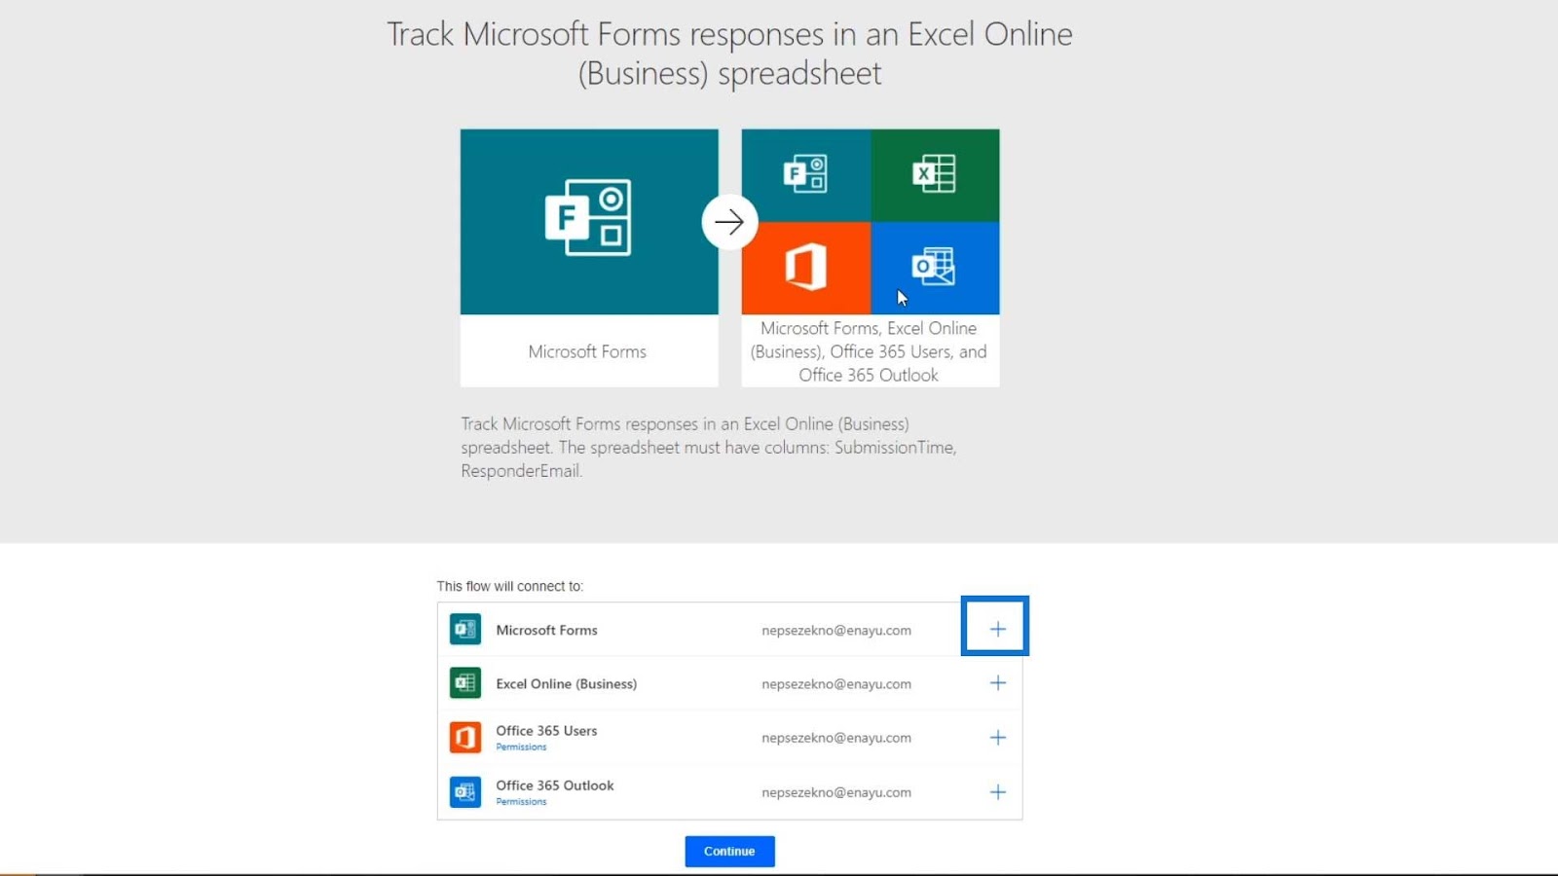
Task: Click the Excel Online (Business) account email
Action: coord(836,684)
